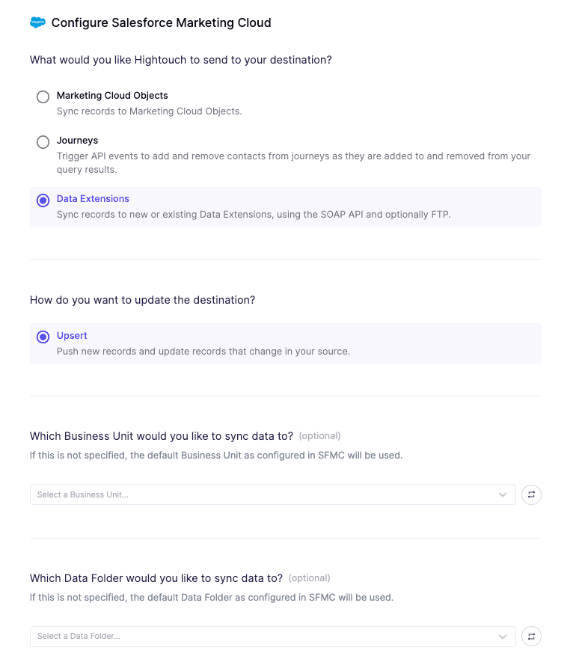The image size is (576, 668).
Task: Refresh the Data Folder options list
Action: click(x=531, y=637)
